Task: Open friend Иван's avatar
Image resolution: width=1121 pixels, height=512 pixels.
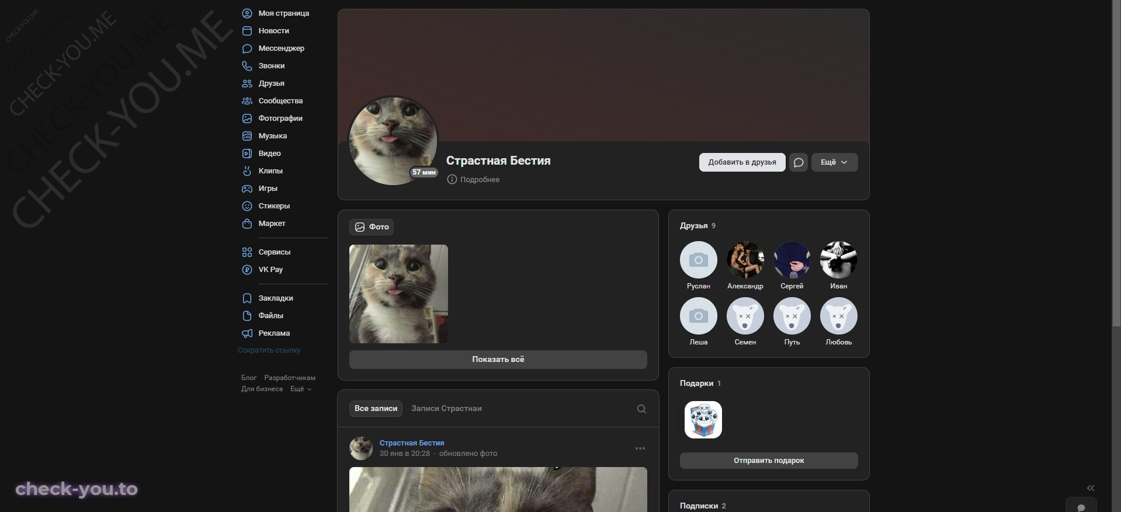Action: pos(839,260)
